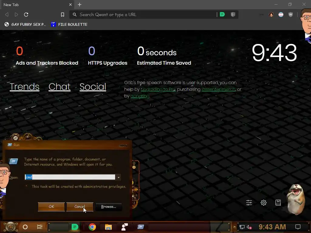The image size is (311, 233).
Task: Open the notification action center icon
Action: (298, 227)
